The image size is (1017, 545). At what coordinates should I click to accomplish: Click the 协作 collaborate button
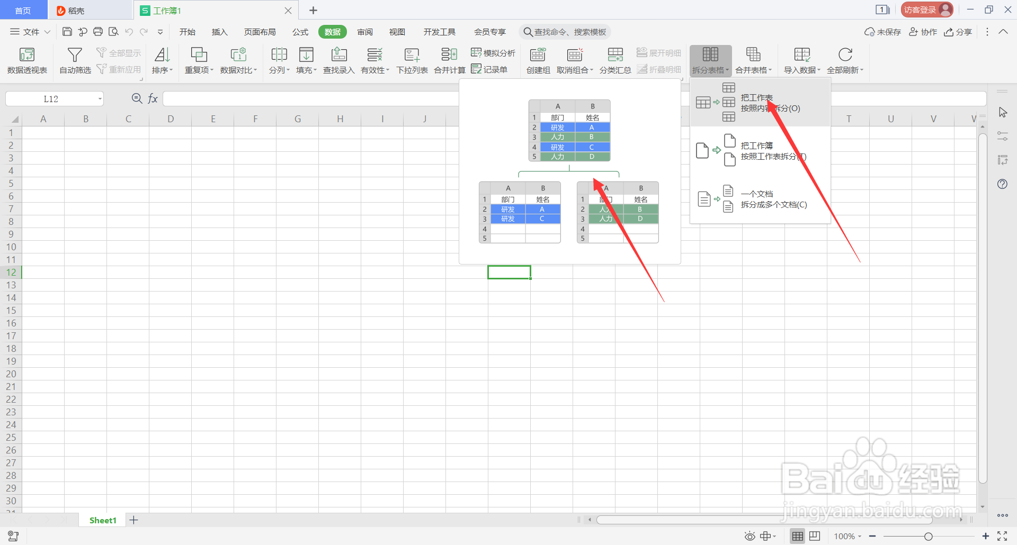point(923,32)
